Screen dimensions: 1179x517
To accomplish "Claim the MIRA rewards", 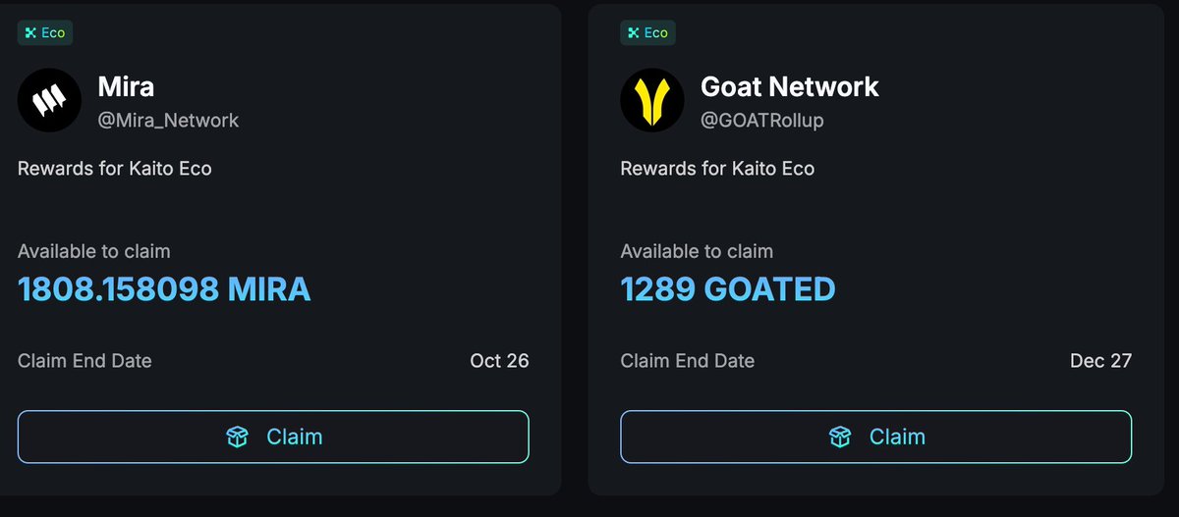I will pos(273,437).
